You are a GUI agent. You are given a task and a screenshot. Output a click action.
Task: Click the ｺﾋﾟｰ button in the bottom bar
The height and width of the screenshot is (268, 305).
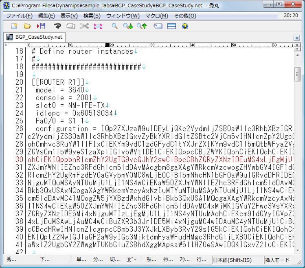click(132, 259)
